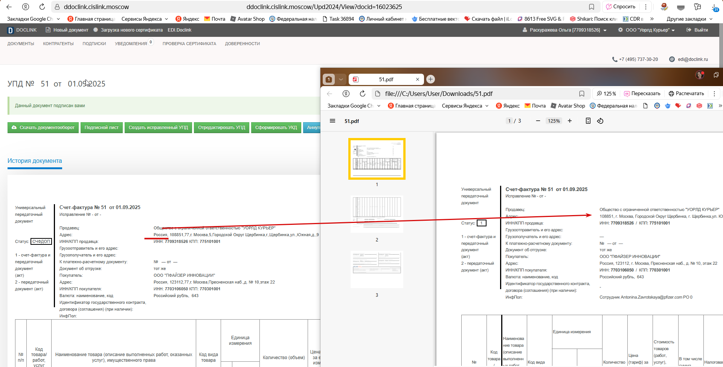
Task: Click the 125% zoom indicator in address bar
Action: (x=607, y=94)
